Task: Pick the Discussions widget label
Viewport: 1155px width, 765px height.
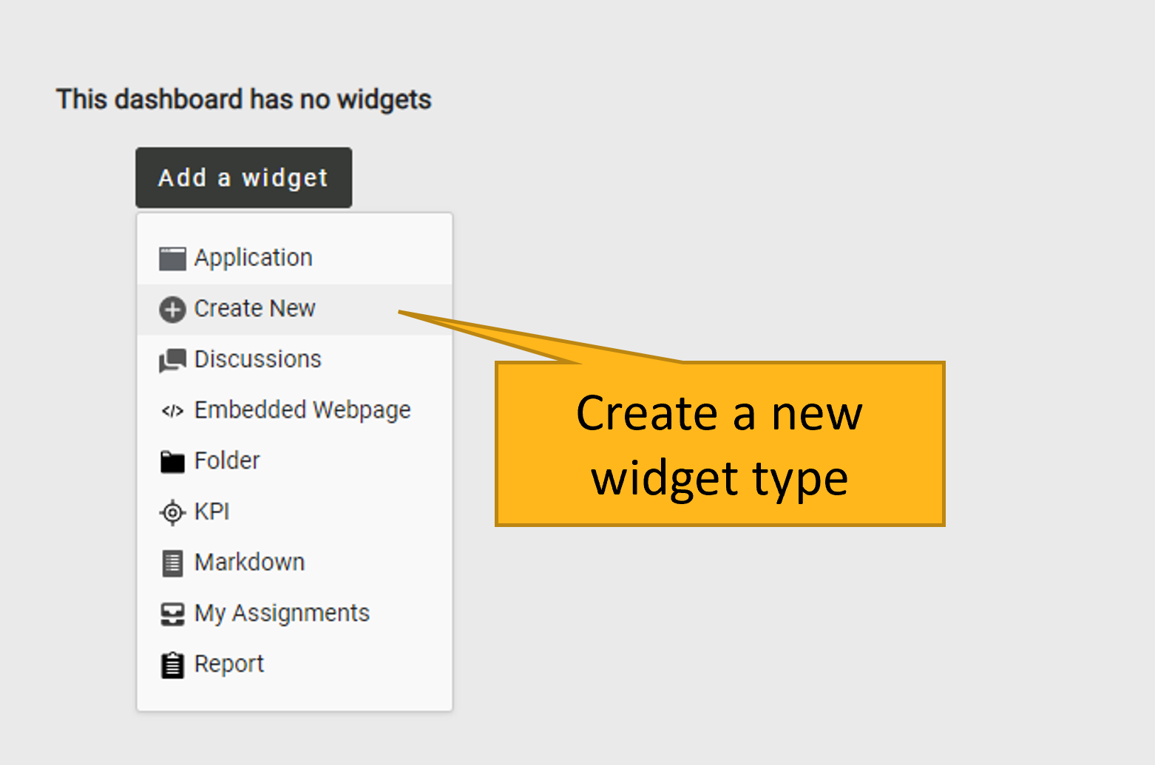Action: (x=257, y=359)
